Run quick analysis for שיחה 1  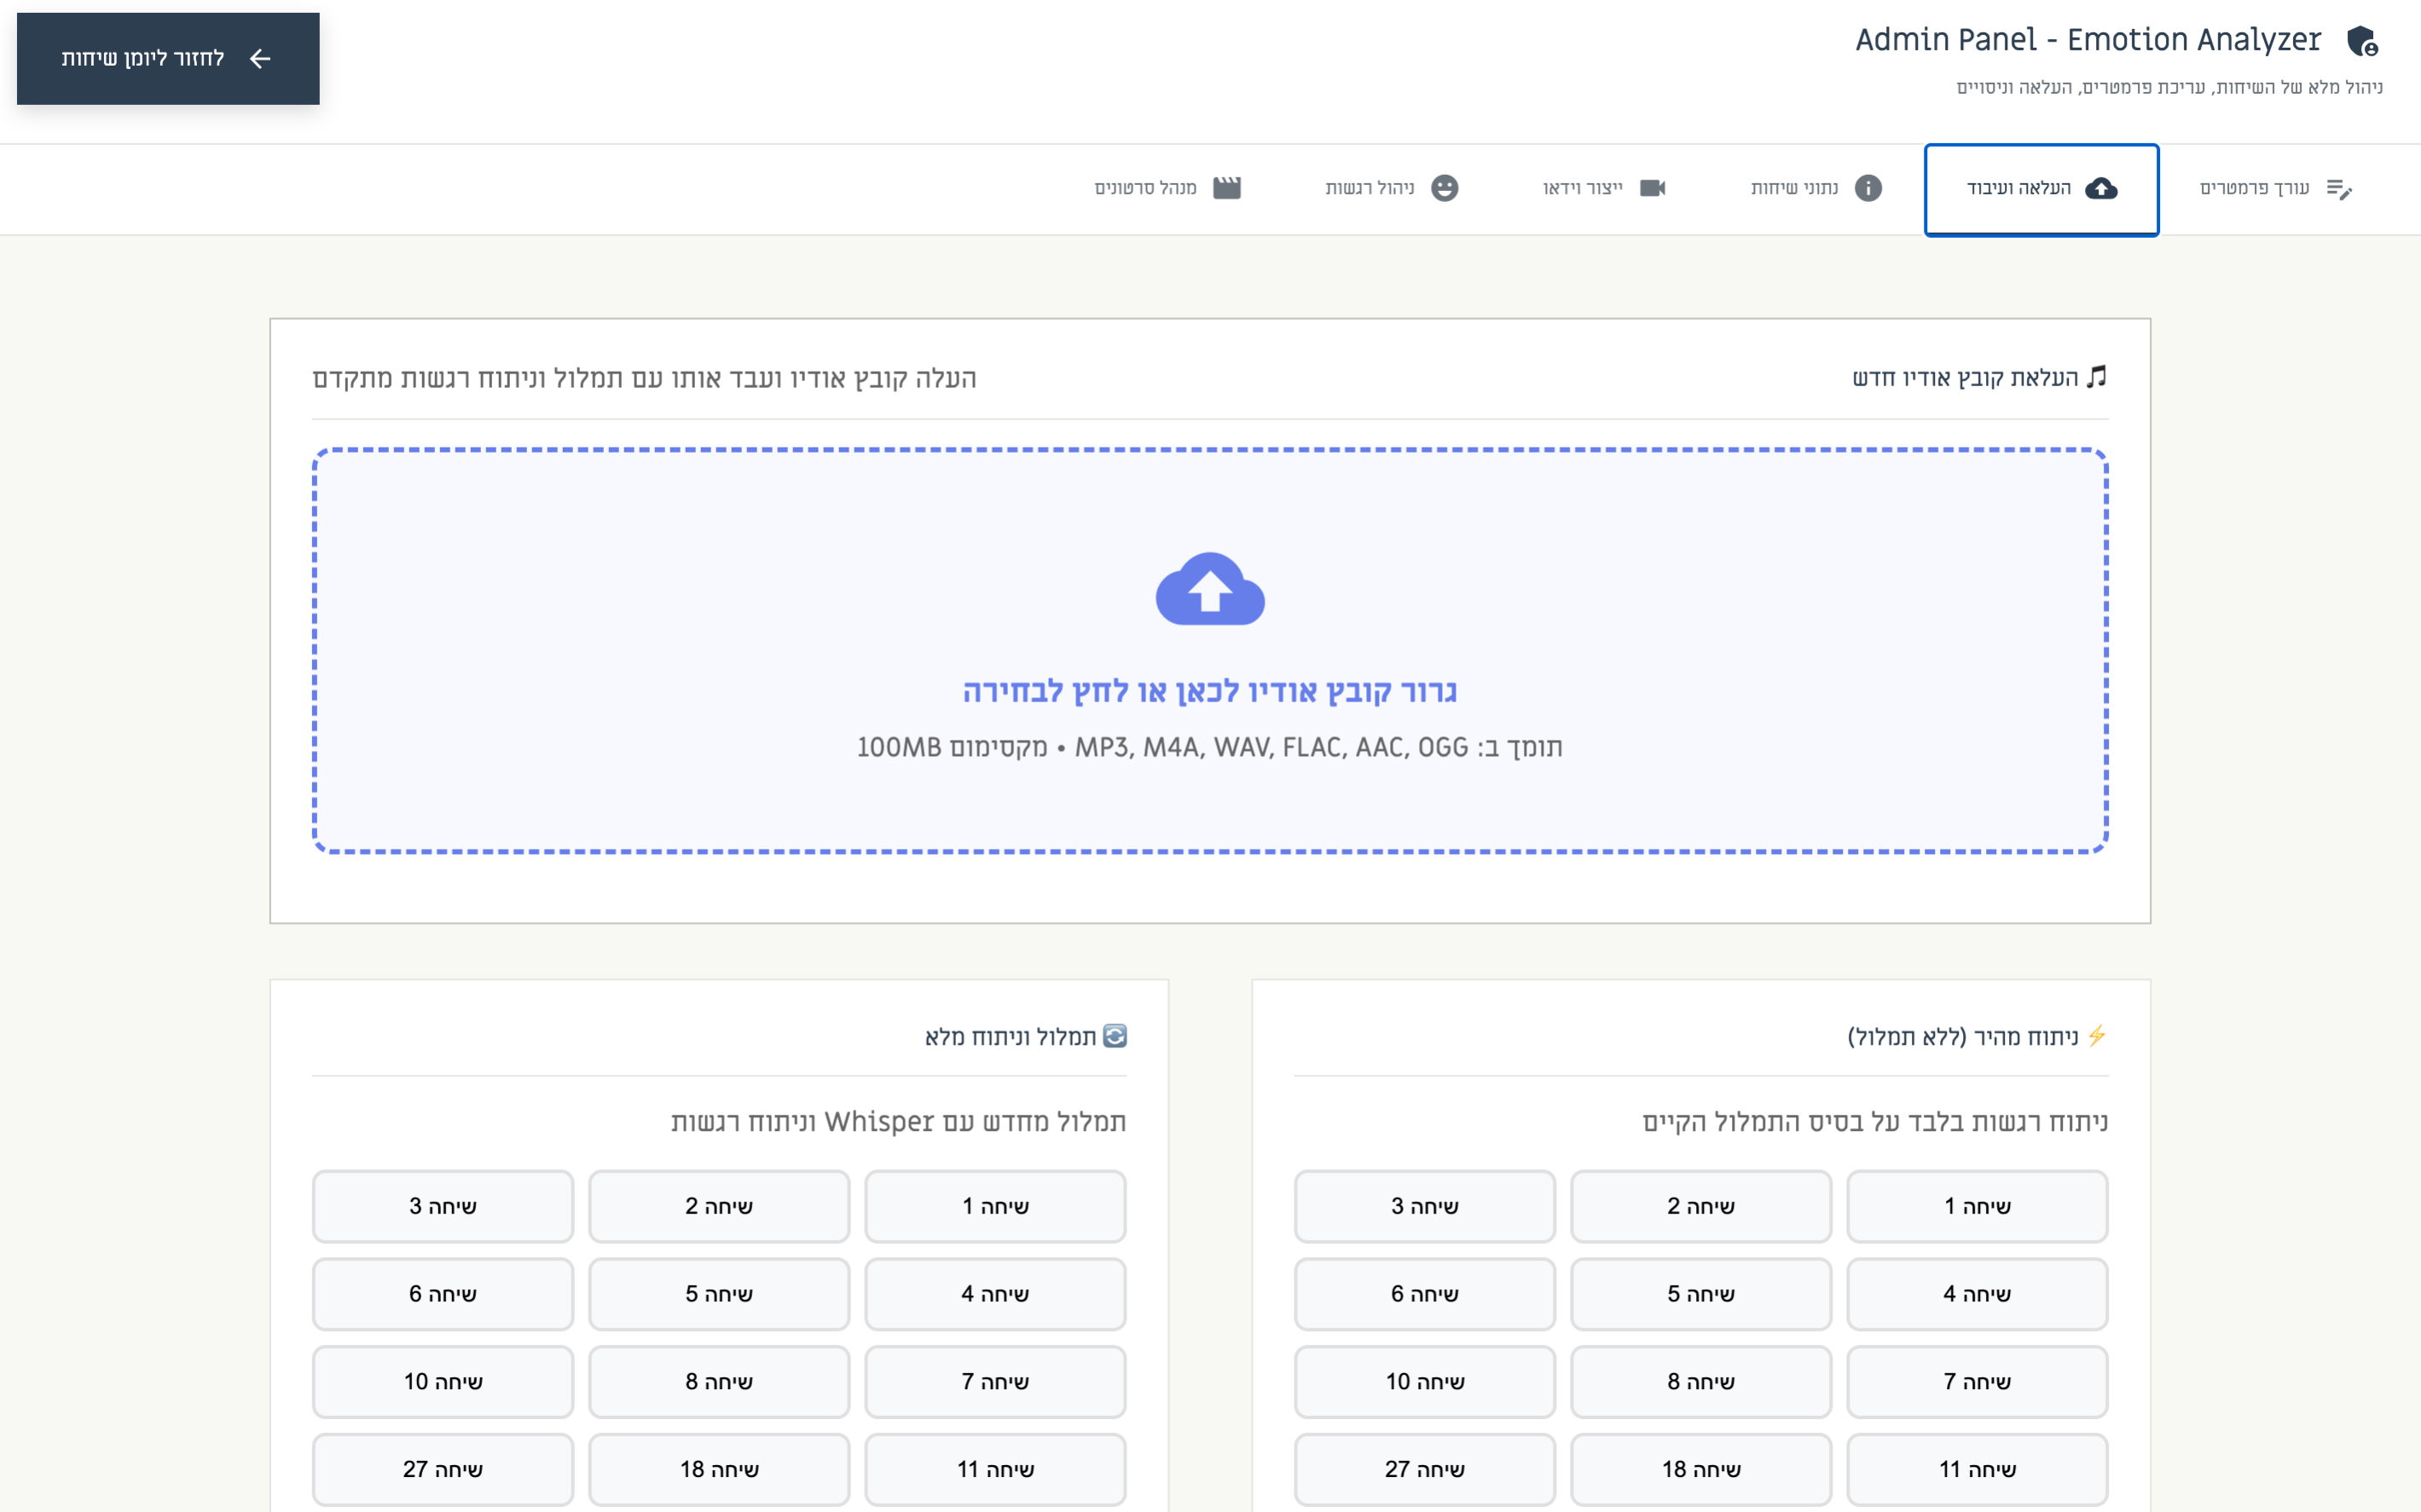1976,1206
